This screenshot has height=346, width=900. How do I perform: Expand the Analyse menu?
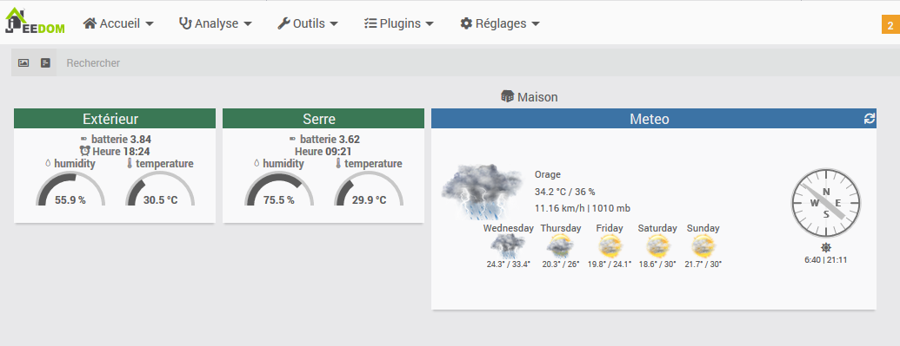216,23
